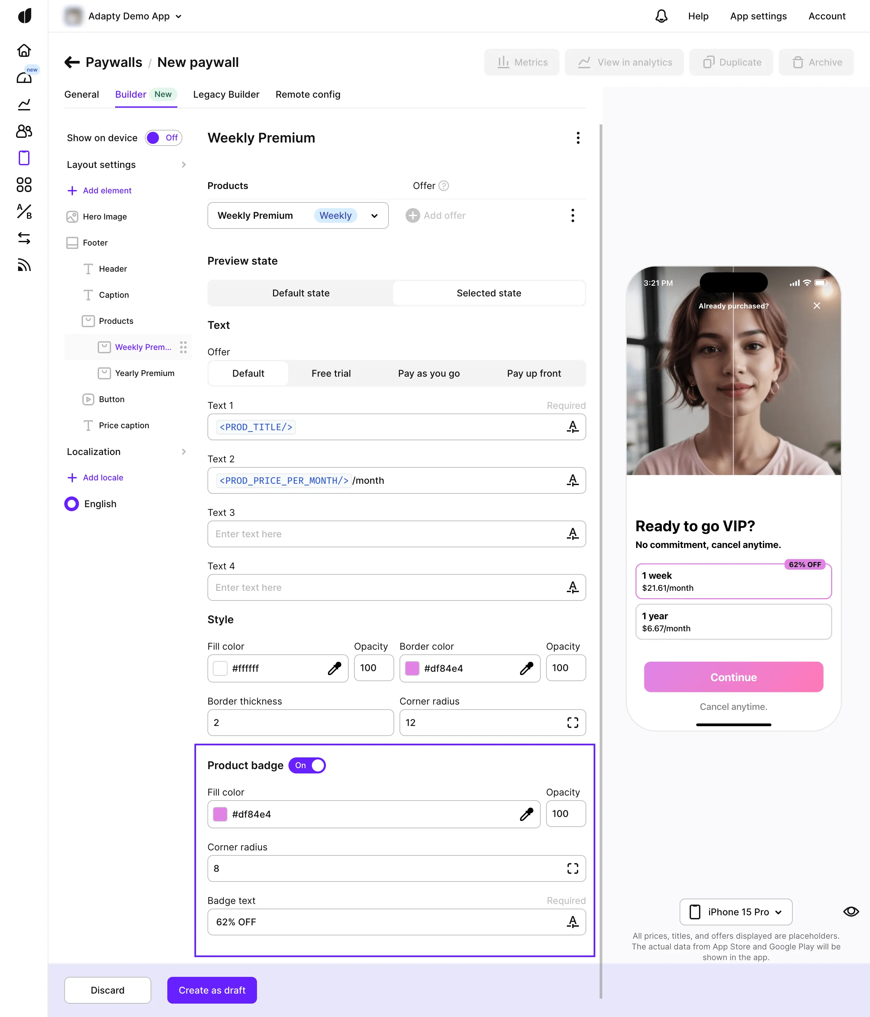Select the English locale radio button
Screen dimensions: 870x1017
click(71, 503)
